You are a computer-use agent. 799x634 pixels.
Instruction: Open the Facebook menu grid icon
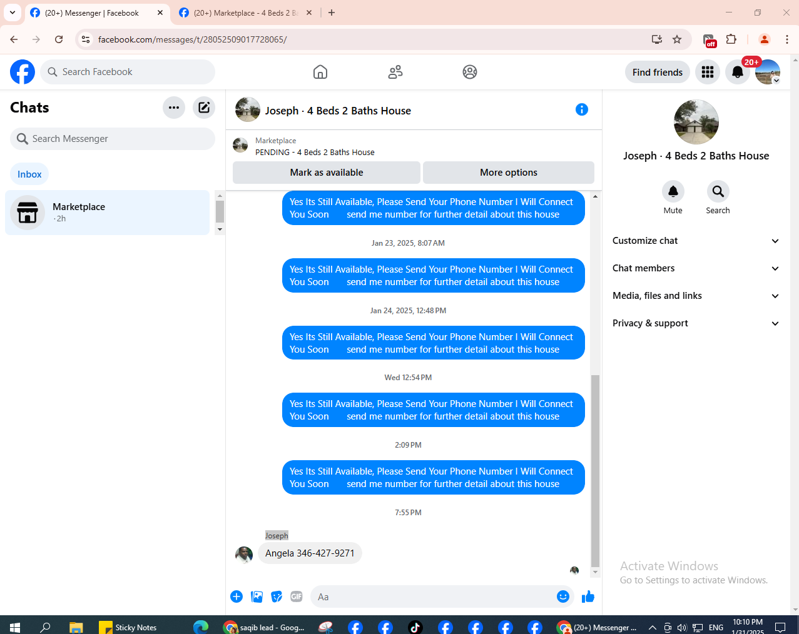point(708,73)
